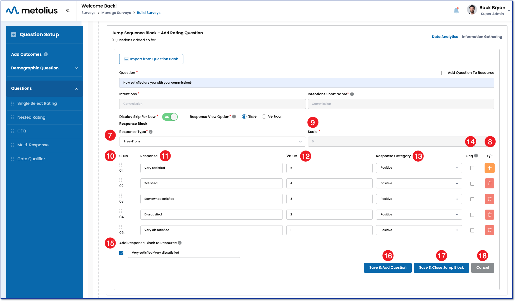Click the back arrow beside Question Setup
This screenshot has width=515, height=301.
pyautogui.click(x=14, y=35)
